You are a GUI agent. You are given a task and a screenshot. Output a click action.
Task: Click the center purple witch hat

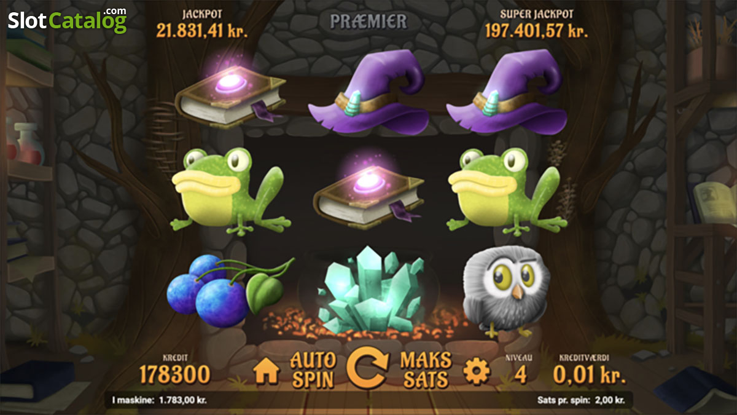pos(368,92)
